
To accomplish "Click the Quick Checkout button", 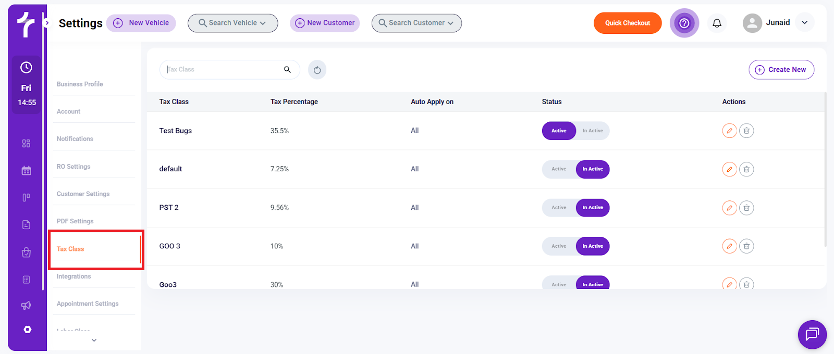I will click(x=627, y=23).
